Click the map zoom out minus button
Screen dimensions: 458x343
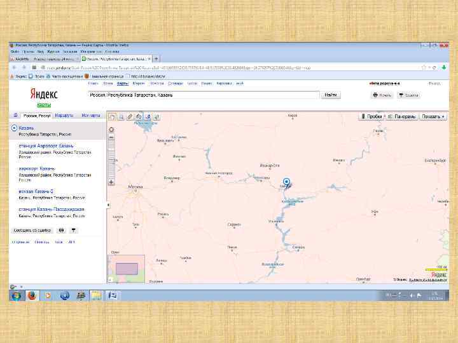(x=111, y=137)
